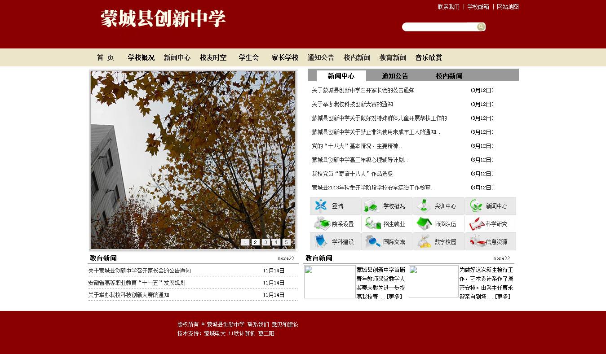Open 党的“十八大”基本情况 article
This screenshot has width=606, height=354.
(x=357, y=146)
